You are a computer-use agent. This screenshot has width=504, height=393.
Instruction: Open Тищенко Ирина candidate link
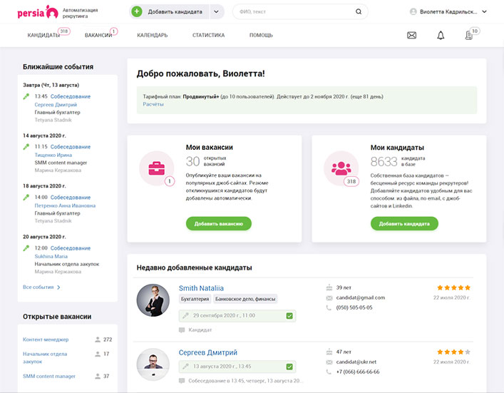(53, 155)
